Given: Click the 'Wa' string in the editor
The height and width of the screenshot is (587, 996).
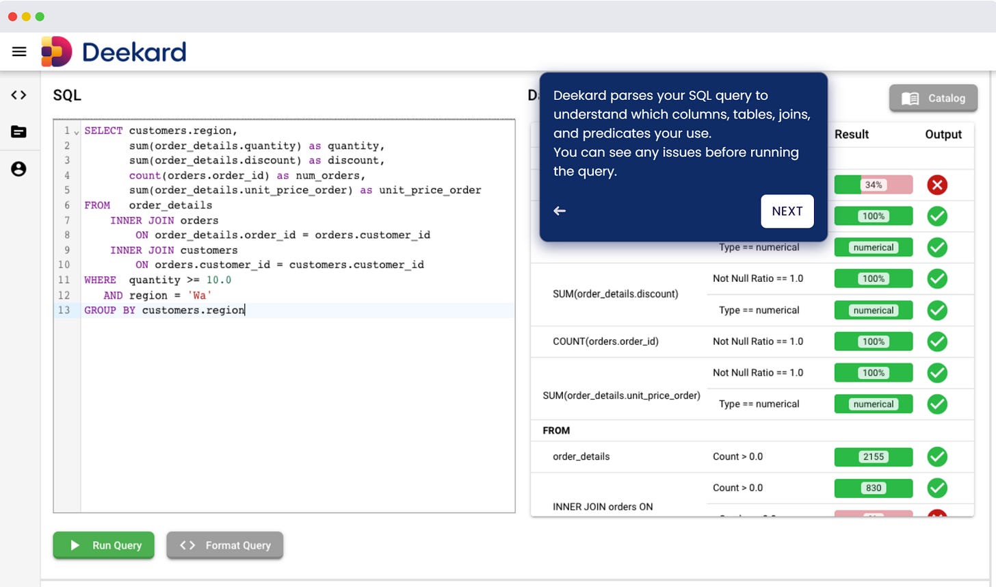Looking at the screenshot, I should tap(200, 296).
